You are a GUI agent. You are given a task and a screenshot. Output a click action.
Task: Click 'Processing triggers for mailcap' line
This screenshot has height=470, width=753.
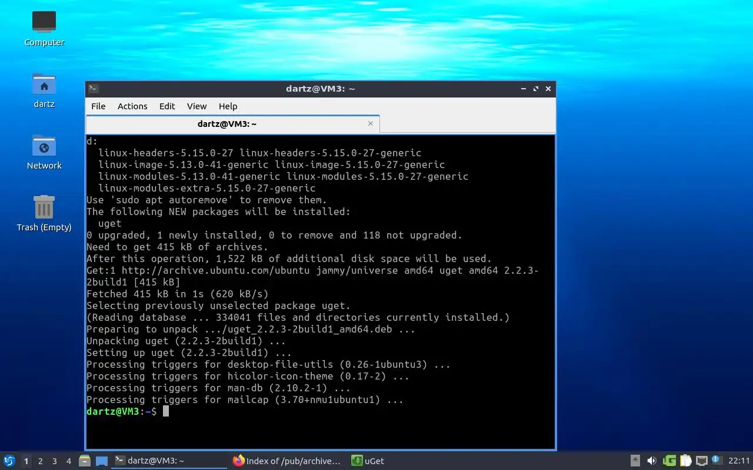coord(245,399)
